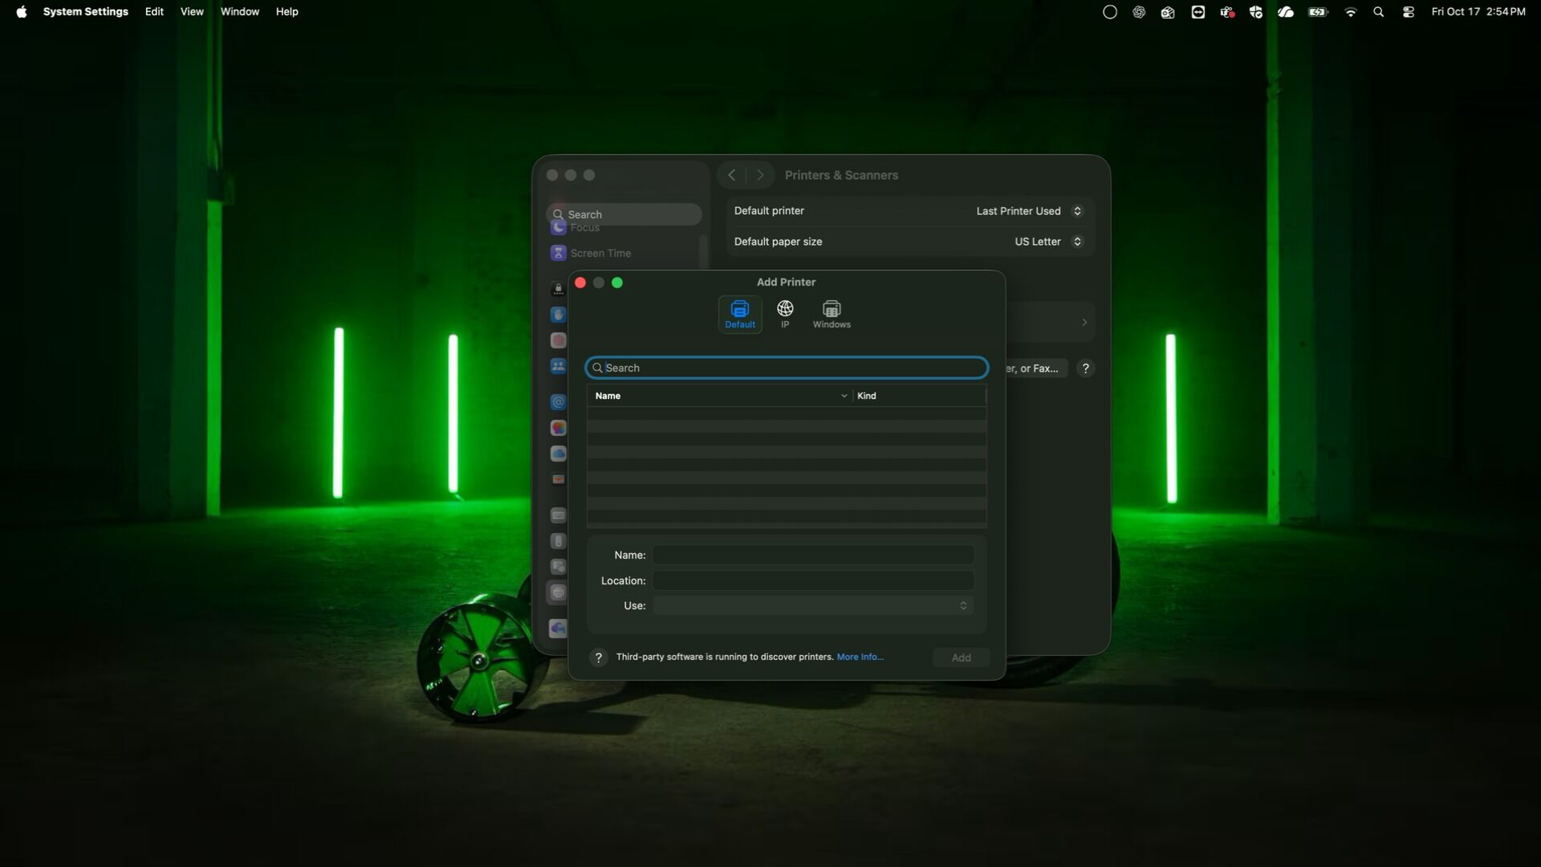Image resolution: width=1541 pixels, height=867 pixels.
Task: Open Control Center from menu bar
Action: coord(1409,12)
